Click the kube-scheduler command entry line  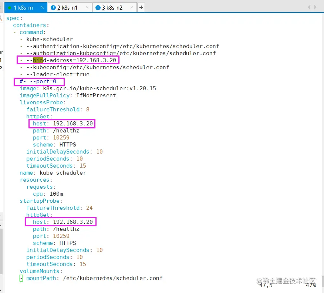(47, 39)
